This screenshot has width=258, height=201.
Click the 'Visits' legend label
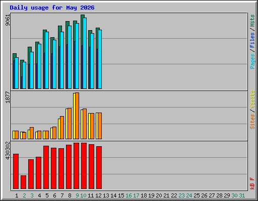[252, 99]
